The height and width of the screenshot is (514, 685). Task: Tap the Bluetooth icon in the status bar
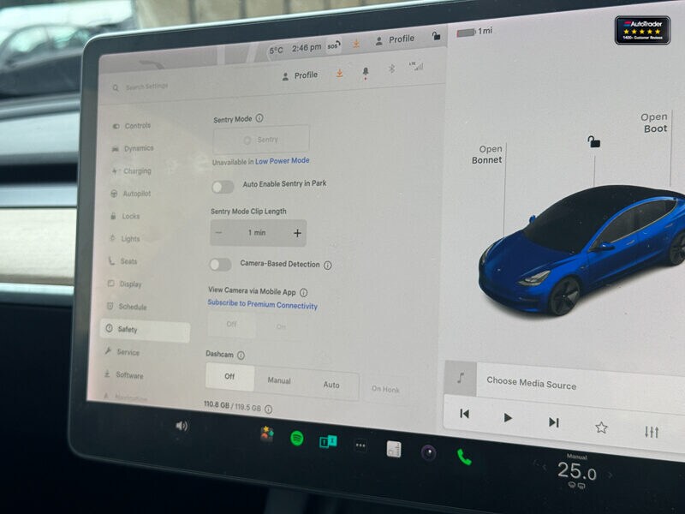392,70
